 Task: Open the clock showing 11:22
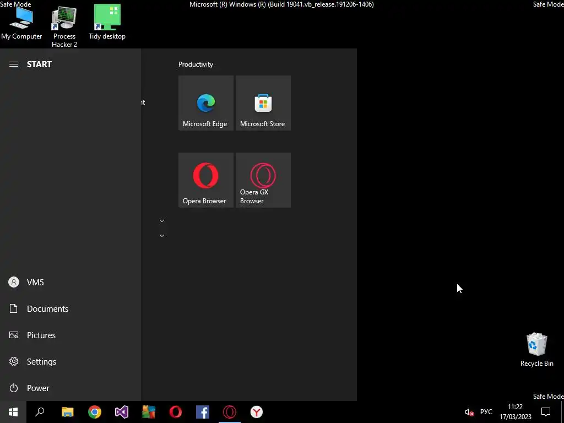click(x=515, y=412)
